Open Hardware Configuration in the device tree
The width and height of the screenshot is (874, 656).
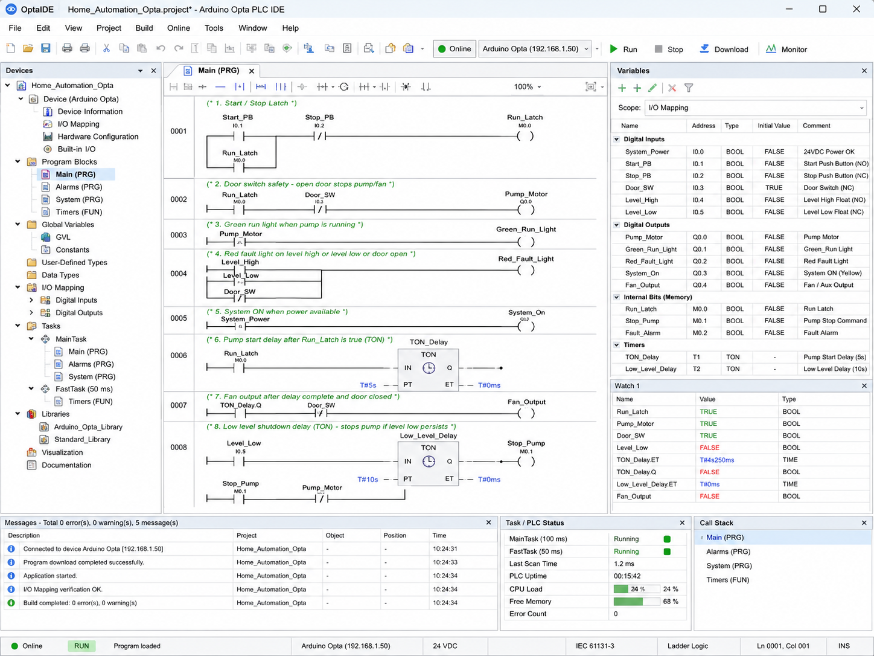pos(98,137)
